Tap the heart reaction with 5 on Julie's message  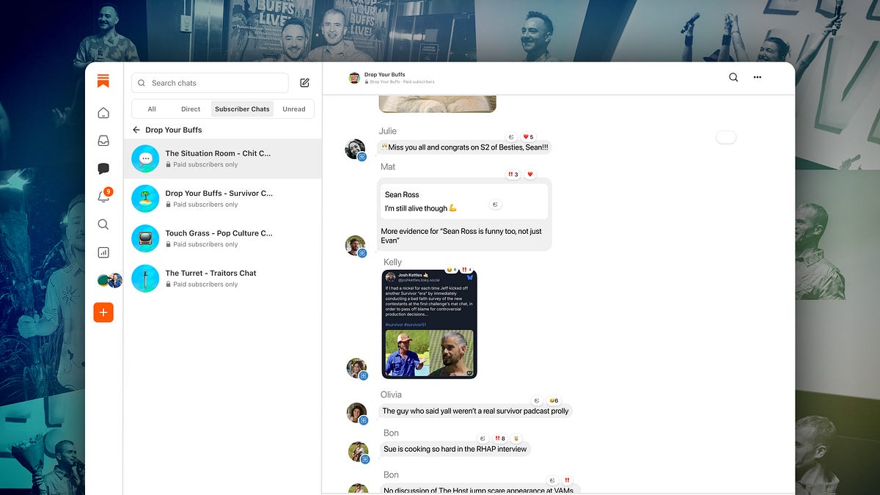click(528, 137)
